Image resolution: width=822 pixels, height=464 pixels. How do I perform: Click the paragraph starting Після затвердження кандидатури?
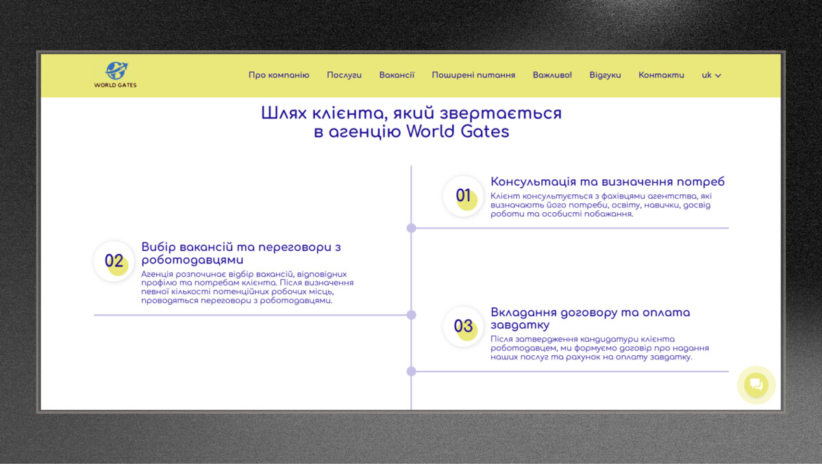coord(600,348)
